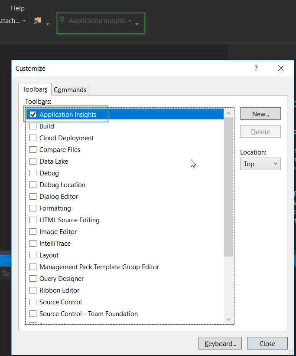Check the Layout toolbar box
This screenshot has width=296, height=356.
point(33,255)
